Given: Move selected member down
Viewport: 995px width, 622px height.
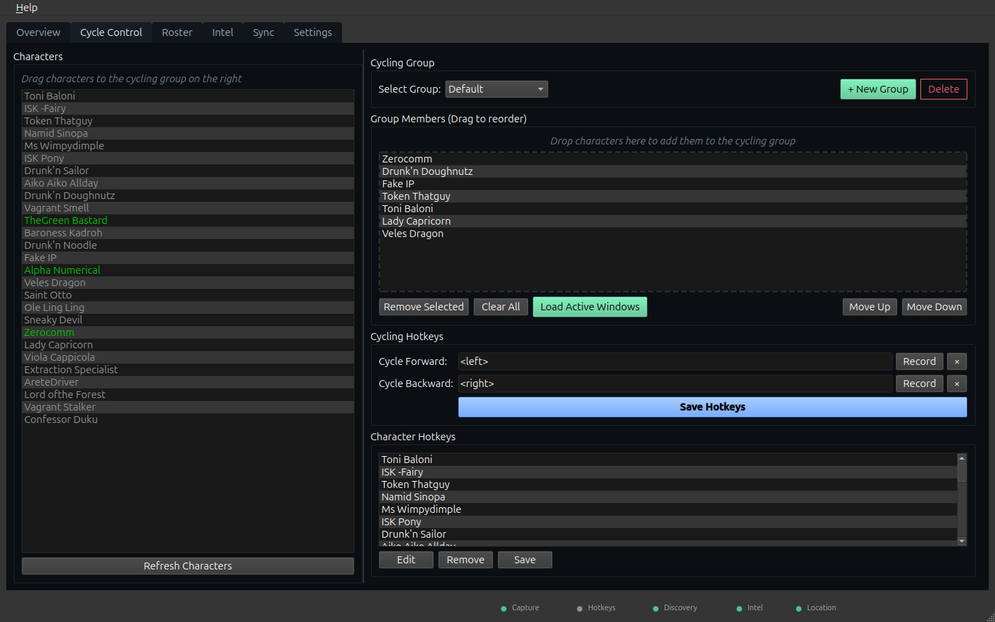Looking at the screenshot, I should (x=934, y=307).
